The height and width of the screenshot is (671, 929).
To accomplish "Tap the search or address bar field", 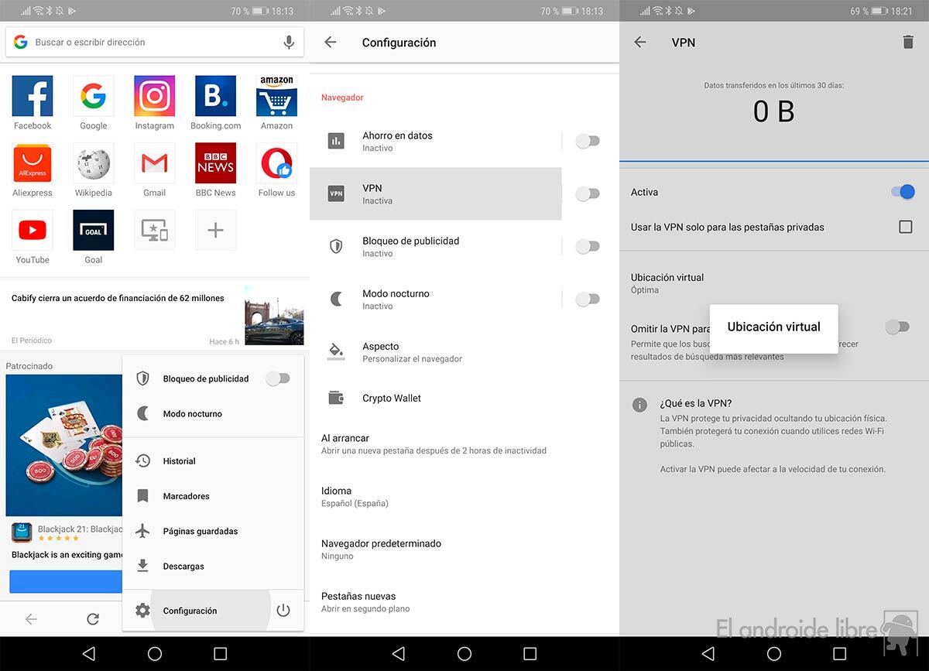I will pyautogui.click(x=147, y=43).
